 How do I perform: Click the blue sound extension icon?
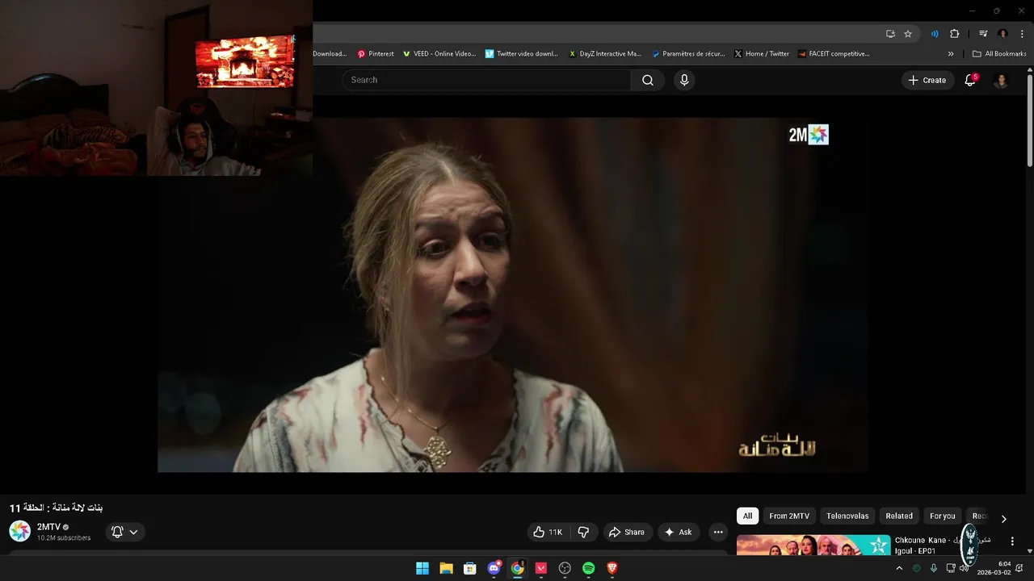[x=935, y=34]
